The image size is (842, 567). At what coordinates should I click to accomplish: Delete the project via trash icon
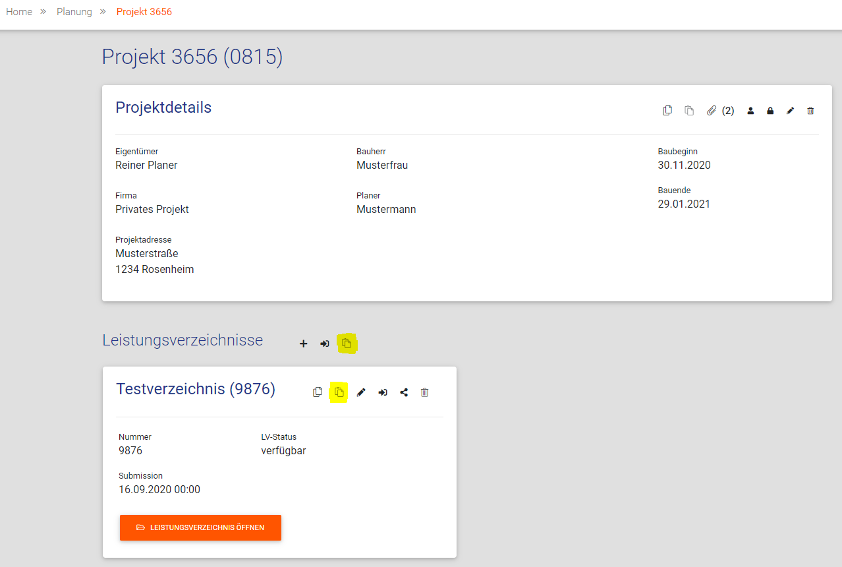(810, 111)
